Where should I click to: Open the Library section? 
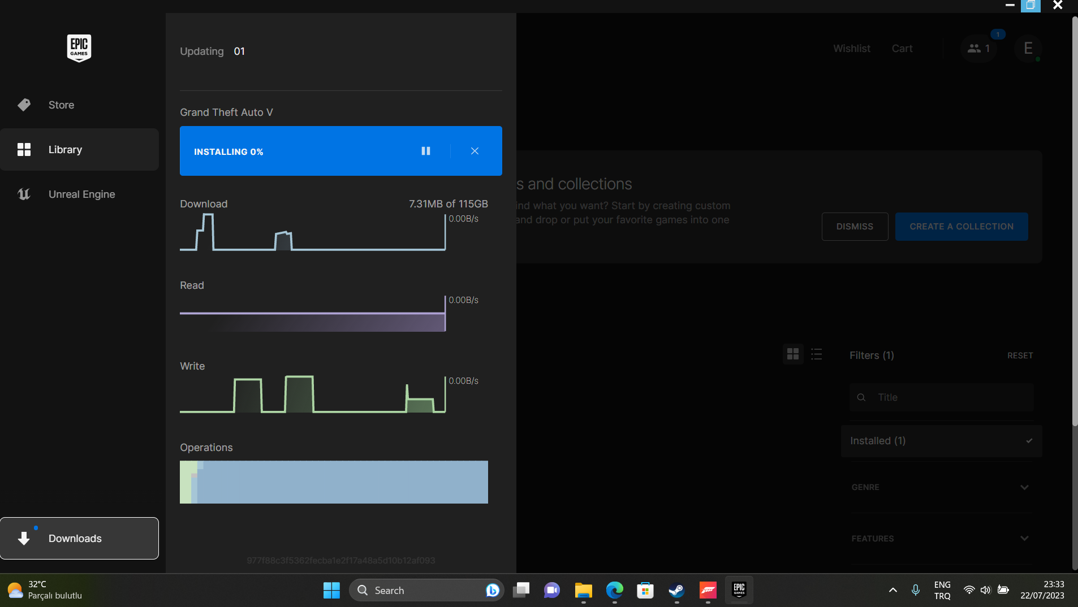79,150
